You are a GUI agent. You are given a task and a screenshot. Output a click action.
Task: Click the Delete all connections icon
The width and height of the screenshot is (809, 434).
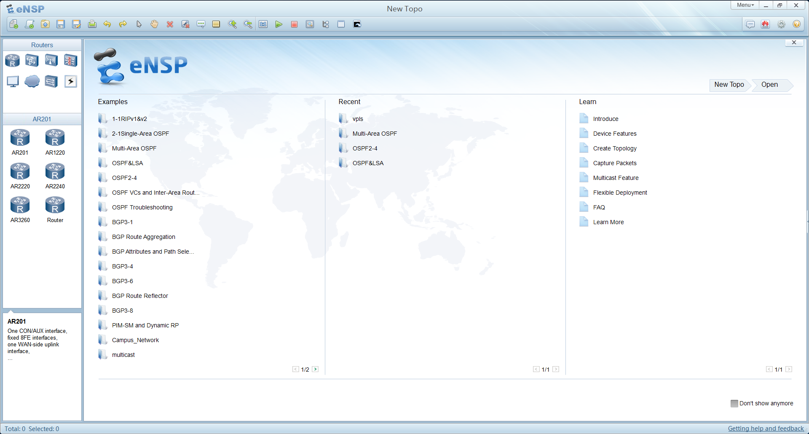(185, 24)
